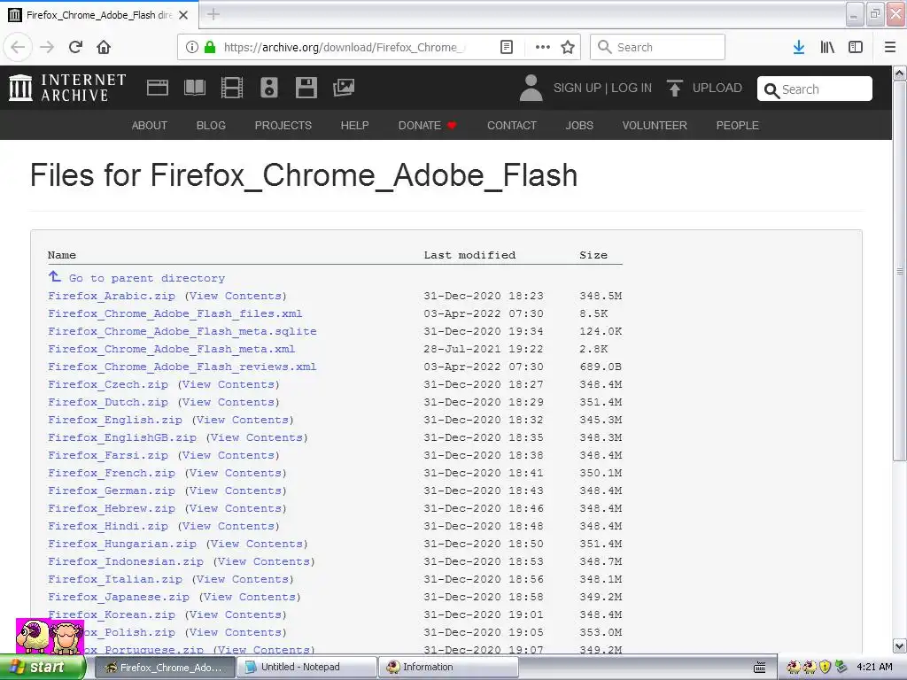Select the Firefox_Chrome_Adobe_Flash browser tab
This screenshot has width=907, height=680.
[x=99, y=15]
